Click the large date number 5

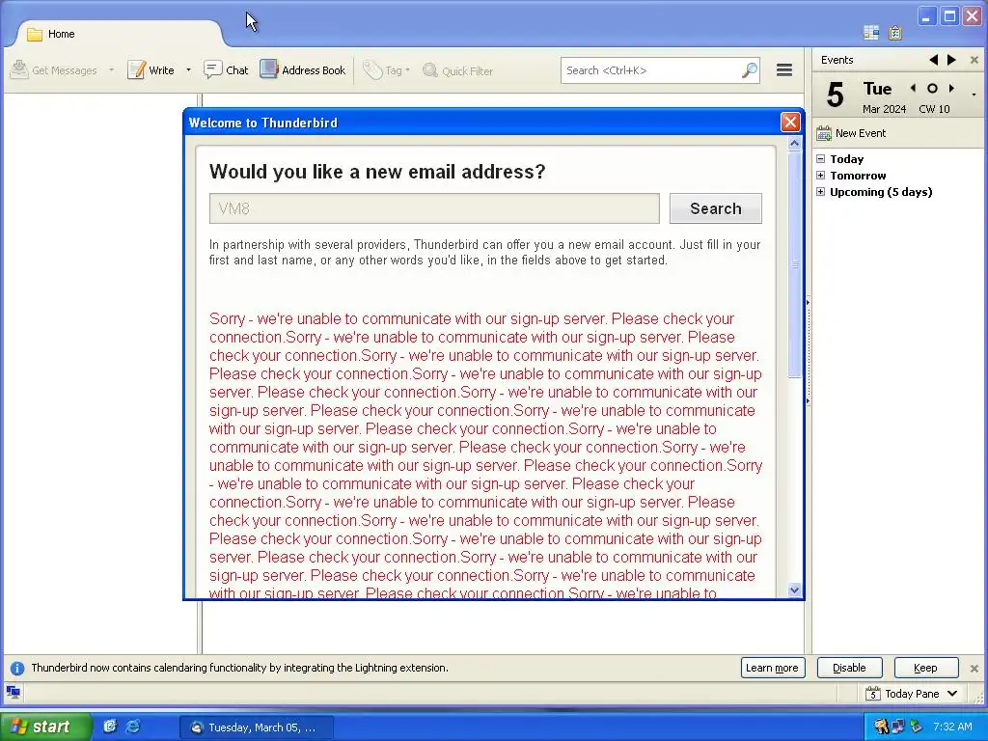click(x=835, y=96)
